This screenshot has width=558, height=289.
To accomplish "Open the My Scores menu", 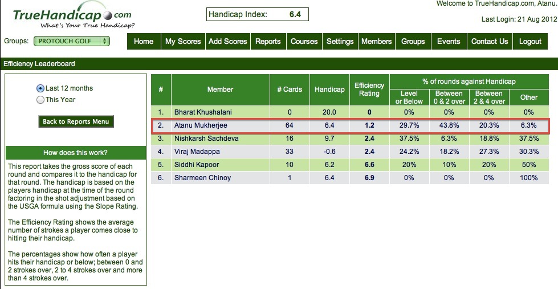I will pos(183,42).
